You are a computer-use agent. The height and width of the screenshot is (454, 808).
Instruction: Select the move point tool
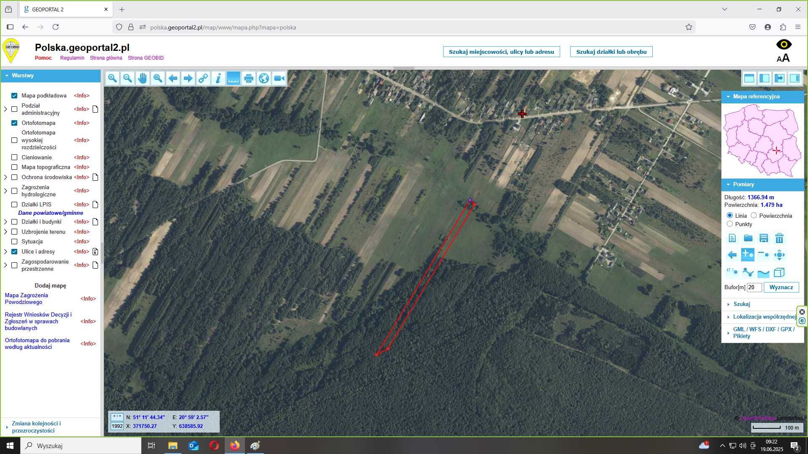point(779,255)
